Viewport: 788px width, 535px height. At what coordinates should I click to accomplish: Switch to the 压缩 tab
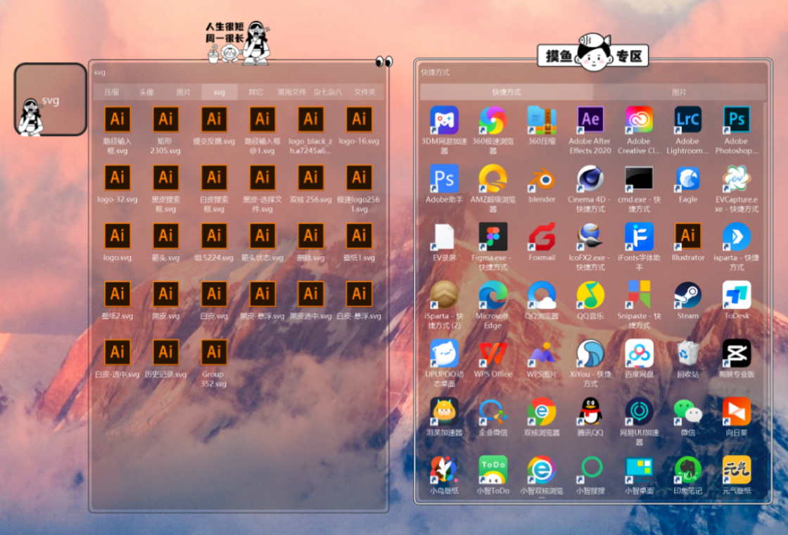112,92
